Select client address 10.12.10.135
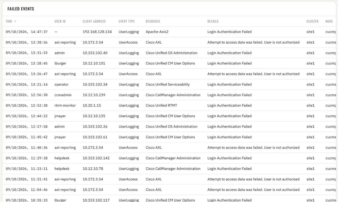 [x=94, y=116]
